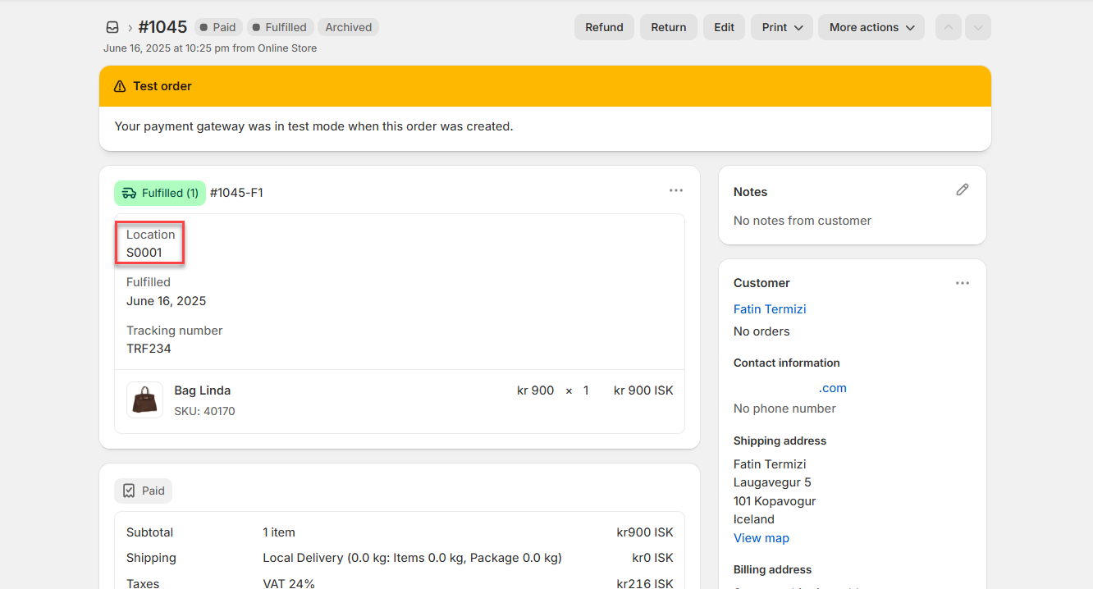Image resolution: width=1093 pixels, height=589 pixels.
Task: Click the pencil icon to edit Notes
Action: tap(963, 190)
